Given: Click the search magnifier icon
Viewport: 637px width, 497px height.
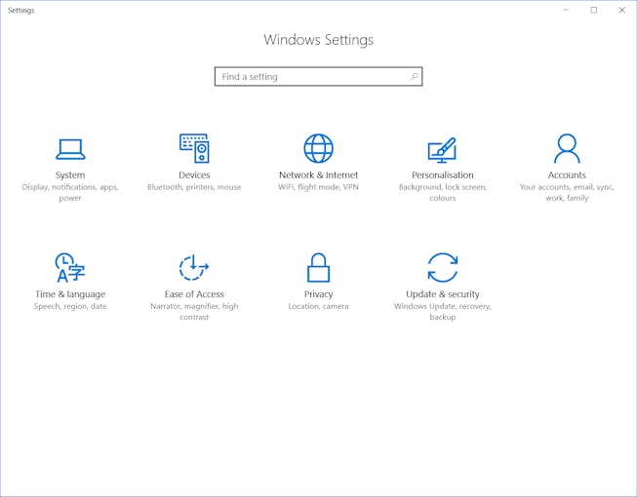Looking at the screenshot, I should (x=414, y=76).
